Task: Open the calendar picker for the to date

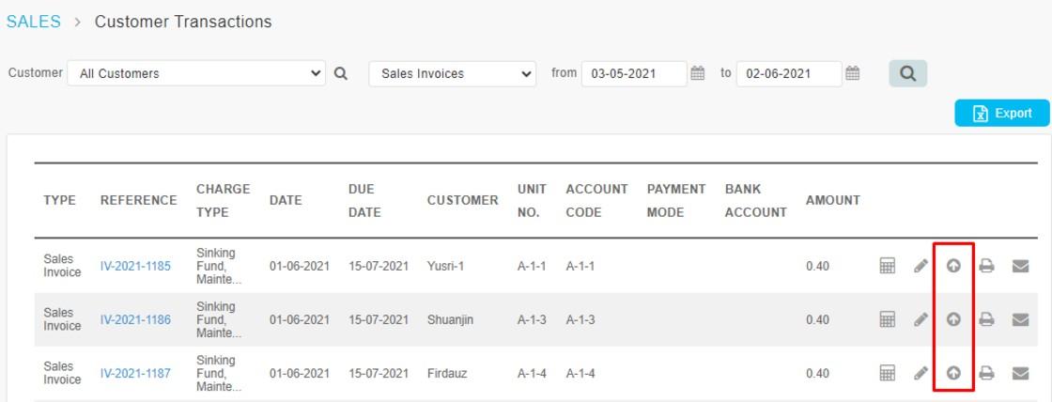Action: (x=852, y=73)
